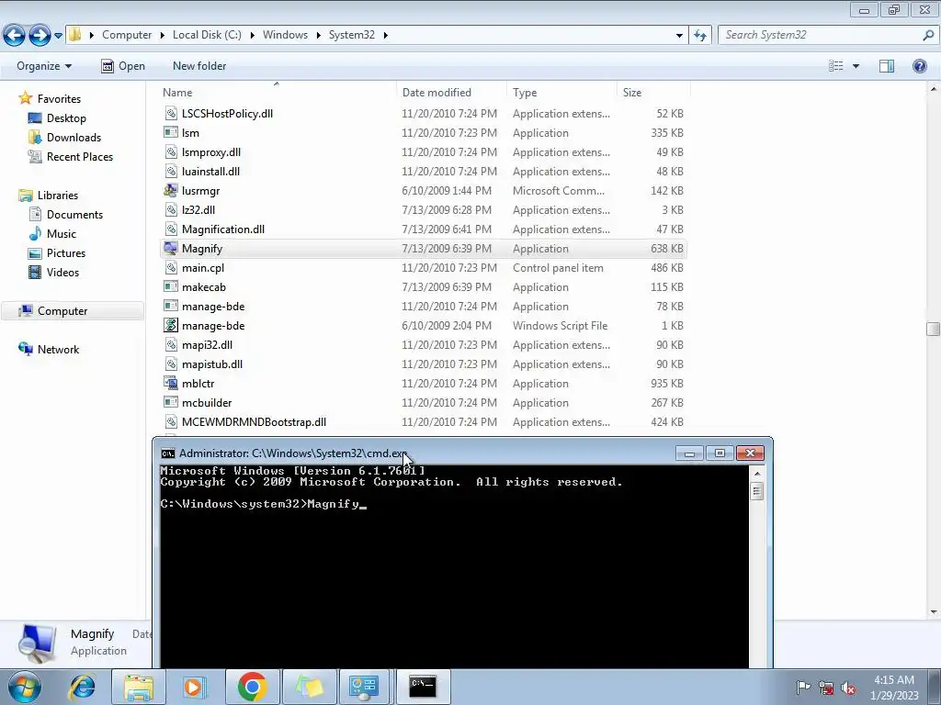The height and width of the screenshot is (705, 941).
Task: Select Windows breadcrumb in address bar
Action: [285, 35]
